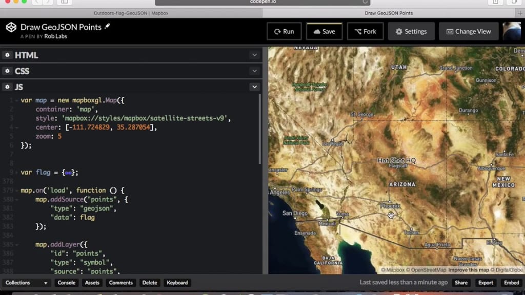Open Embed options
This screenshot has height=295, width=525.
(x=511, y=283)
